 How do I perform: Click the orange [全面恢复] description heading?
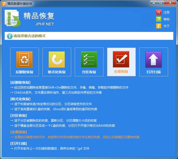coord(19,132)
